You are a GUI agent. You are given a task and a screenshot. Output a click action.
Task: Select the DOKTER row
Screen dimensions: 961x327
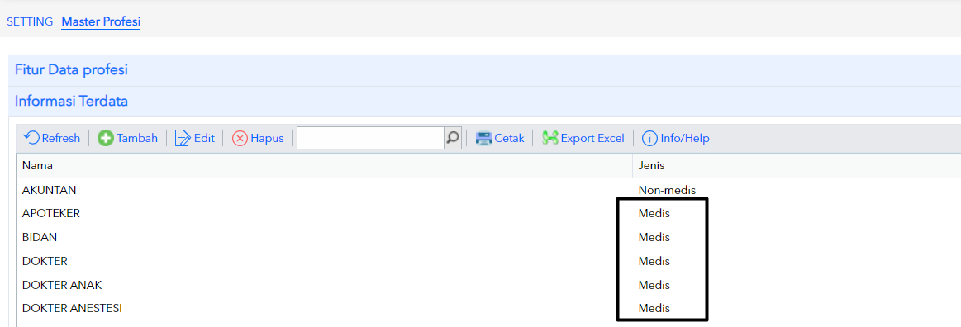pos(488,262)
